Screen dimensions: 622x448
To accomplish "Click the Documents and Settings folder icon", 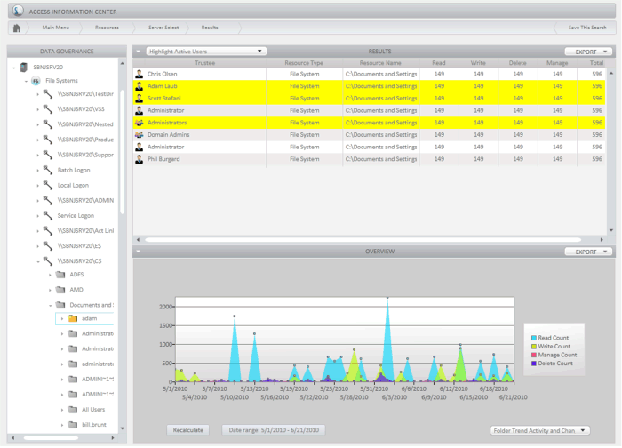I will [60, 305].
